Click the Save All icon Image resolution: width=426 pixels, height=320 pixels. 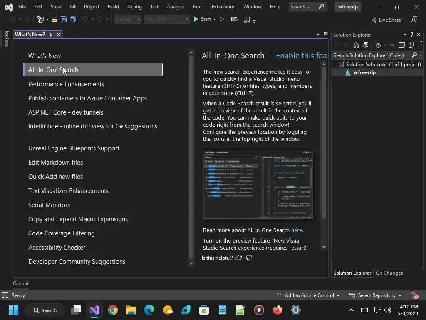(x=72, y=19)
